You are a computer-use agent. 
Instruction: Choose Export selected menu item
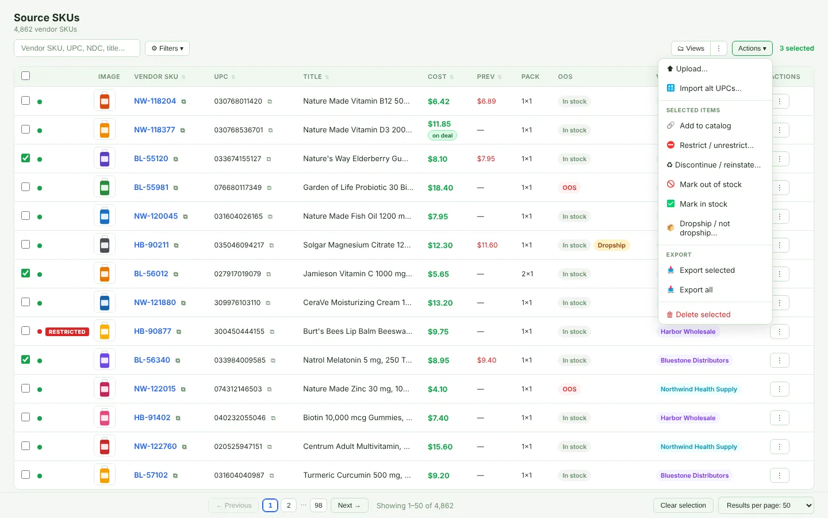pyautogui.click(x=715, y=271)
